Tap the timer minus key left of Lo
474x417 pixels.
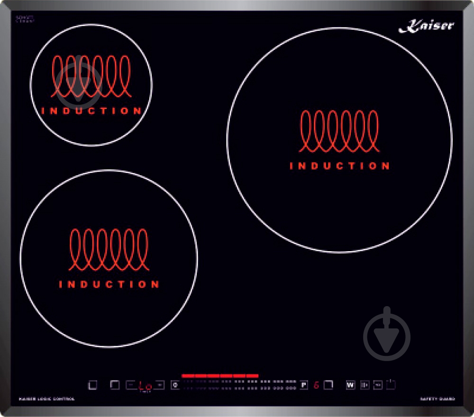[x=131, y=385]
